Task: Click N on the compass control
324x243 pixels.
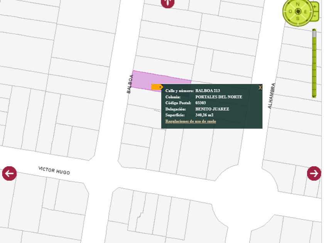Action: pos(298,4)
